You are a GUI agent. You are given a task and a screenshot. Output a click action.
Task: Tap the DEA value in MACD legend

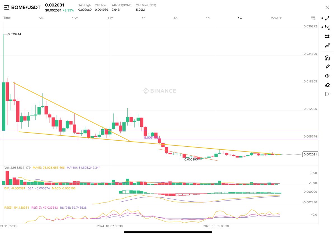(39, 188)
